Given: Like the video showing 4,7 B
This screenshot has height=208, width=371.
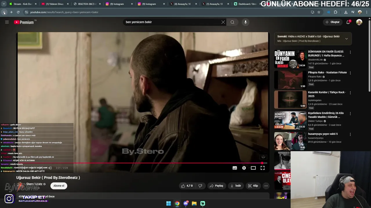Looking at the screenshot, I should click(187, 186).
